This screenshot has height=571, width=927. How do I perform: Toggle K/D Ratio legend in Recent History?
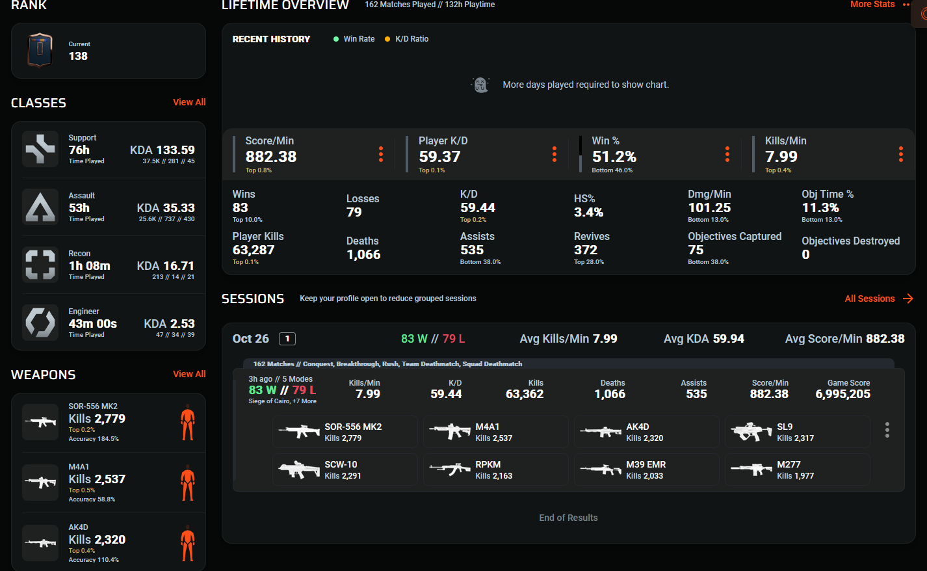tap(407, 39)
